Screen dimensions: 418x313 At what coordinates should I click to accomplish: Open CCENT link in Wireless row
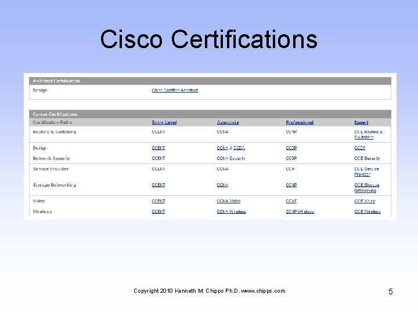click(158, 212)
